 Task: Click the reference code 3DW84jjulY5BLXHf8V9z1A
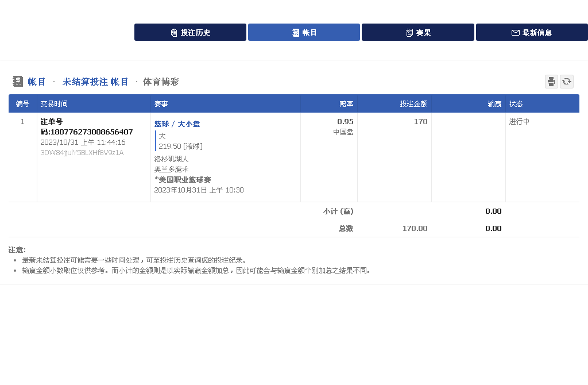82,153
